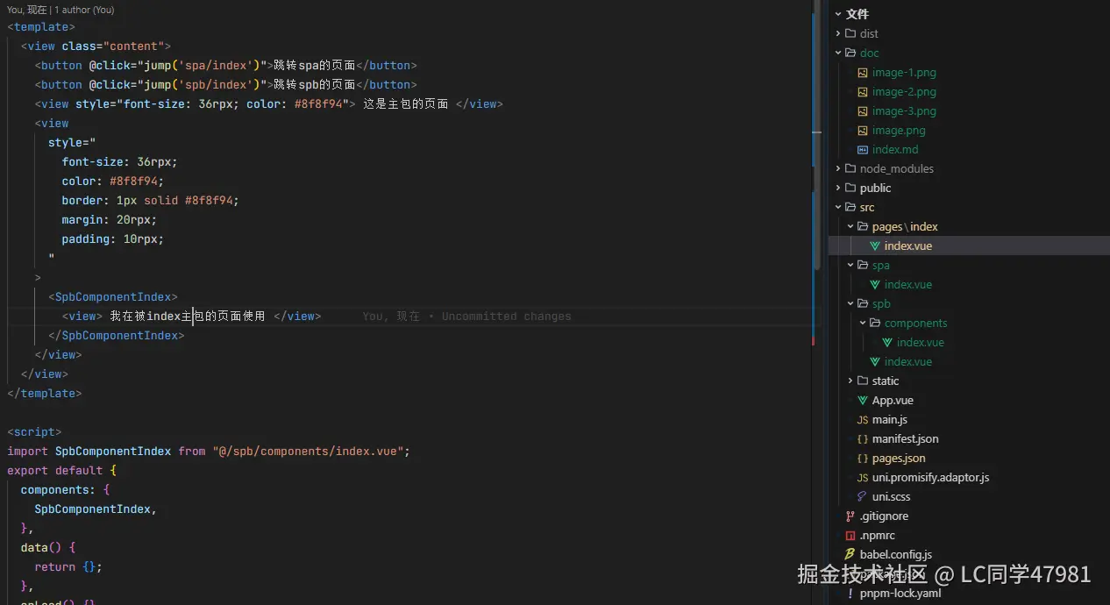Collapse the 文件 explorer section
This screenshot has width=1110, height=605.
pos(838,13)
